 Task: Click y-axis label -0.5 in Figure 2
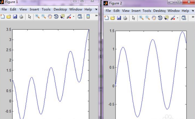tap(111, 104)
